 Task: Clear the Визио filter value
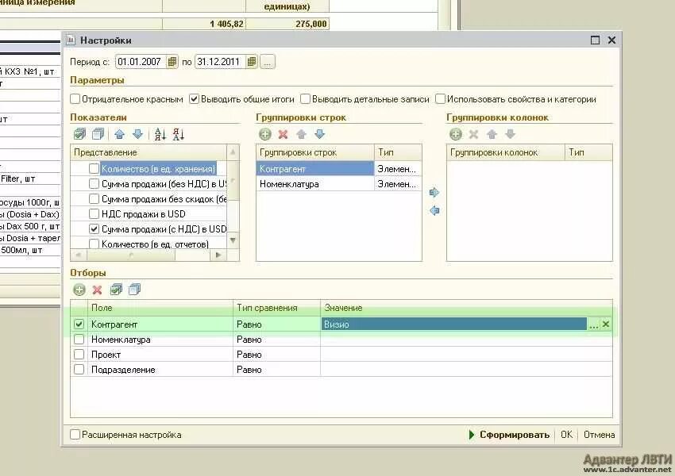click(x=606, y=324)
